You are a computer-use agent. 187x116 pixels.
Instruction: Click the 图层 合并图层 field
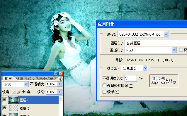pos(156,43)
